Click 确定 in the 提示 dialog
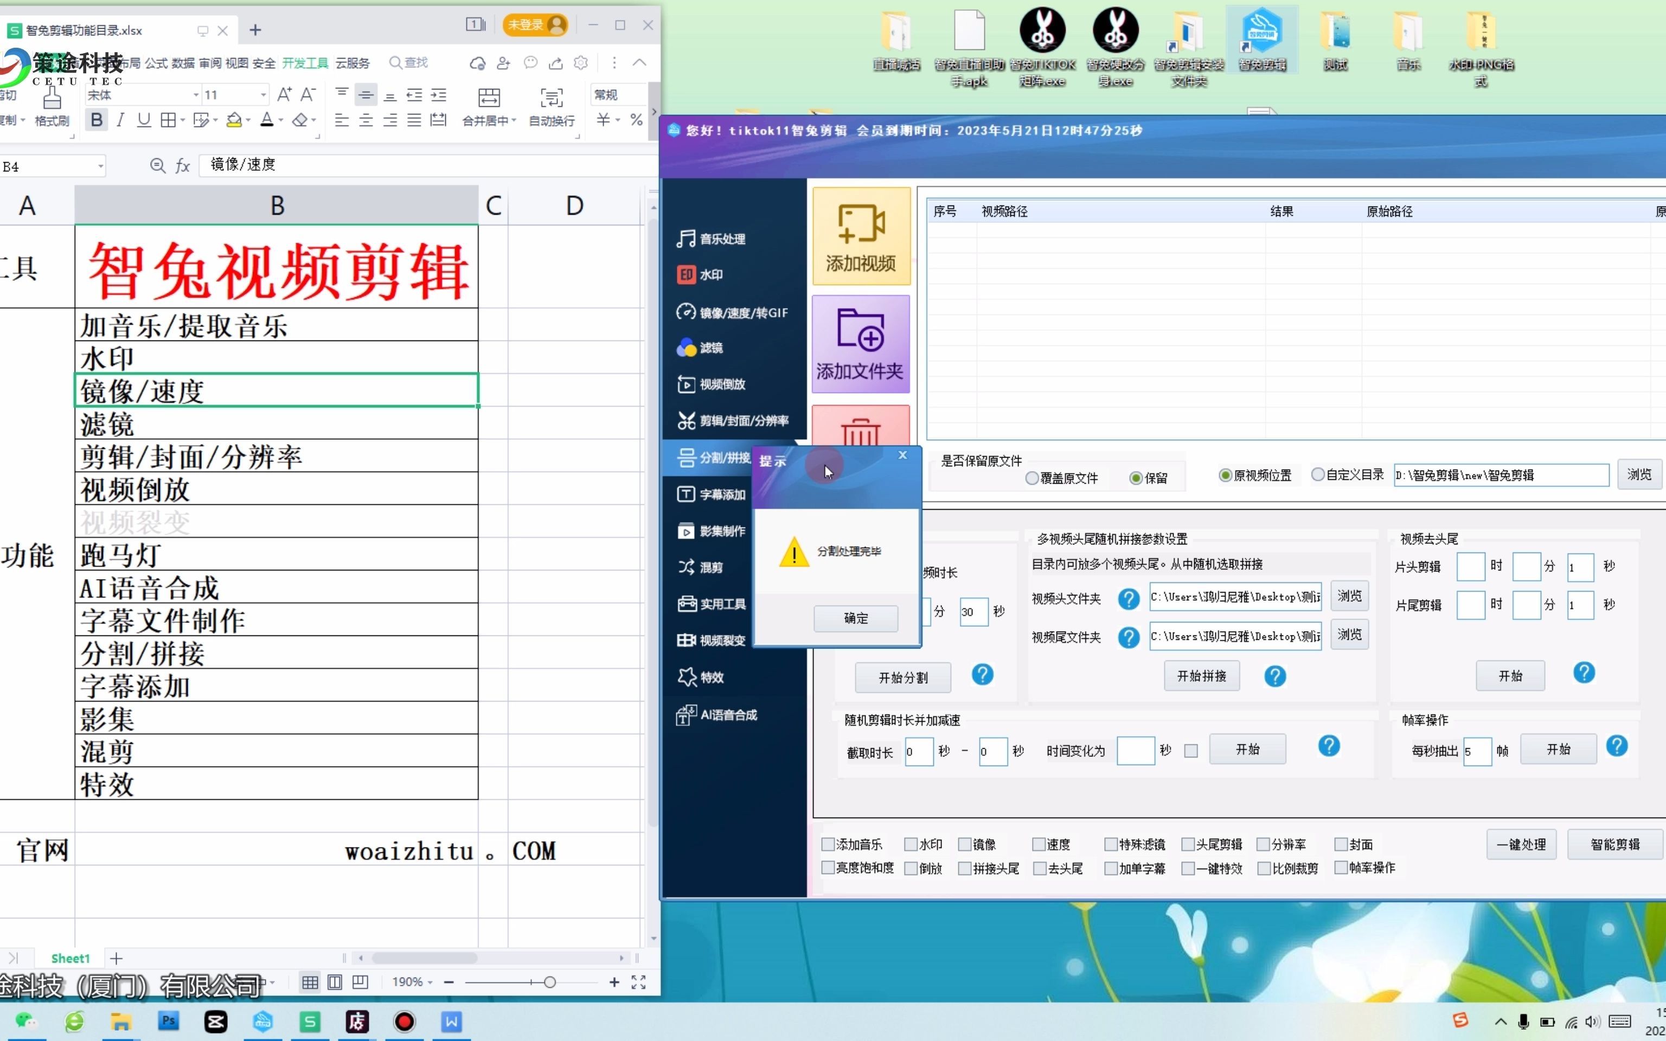The image size is (1666, 1041). coord(856,618)
